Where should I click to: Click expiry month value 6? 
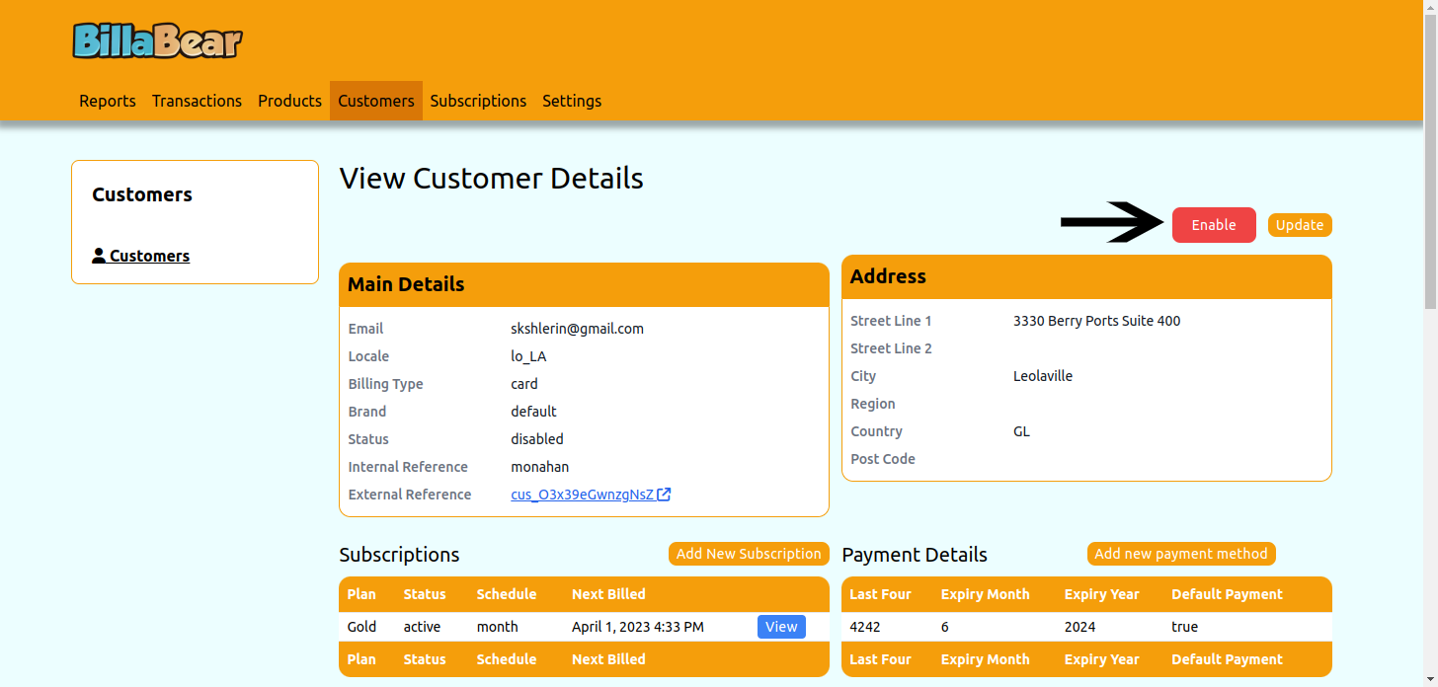coord(945,627)
